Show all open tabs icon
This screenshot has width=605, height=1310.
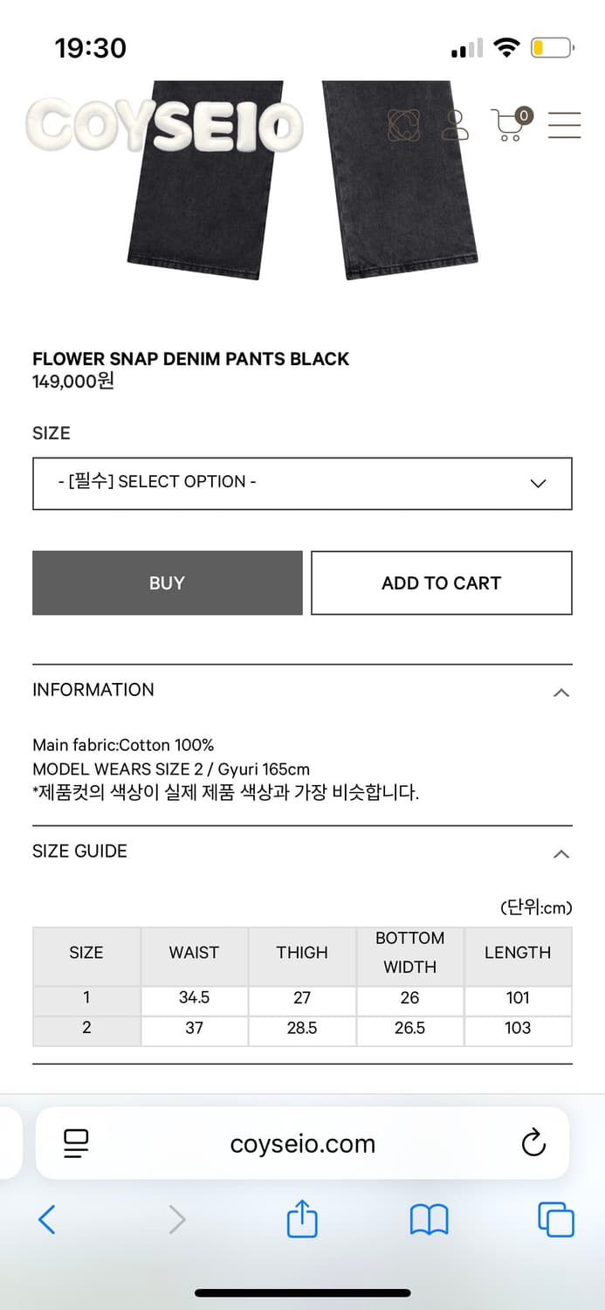click(555, 1219)
